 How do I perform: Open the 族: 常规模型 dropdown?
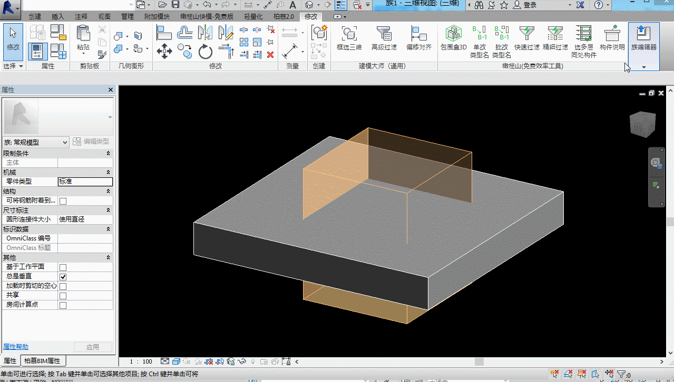36,142
